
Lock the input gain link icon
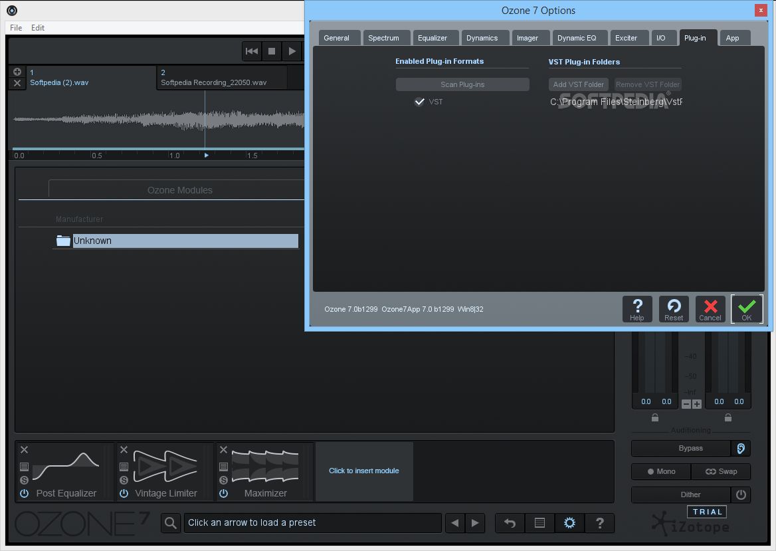655,418
